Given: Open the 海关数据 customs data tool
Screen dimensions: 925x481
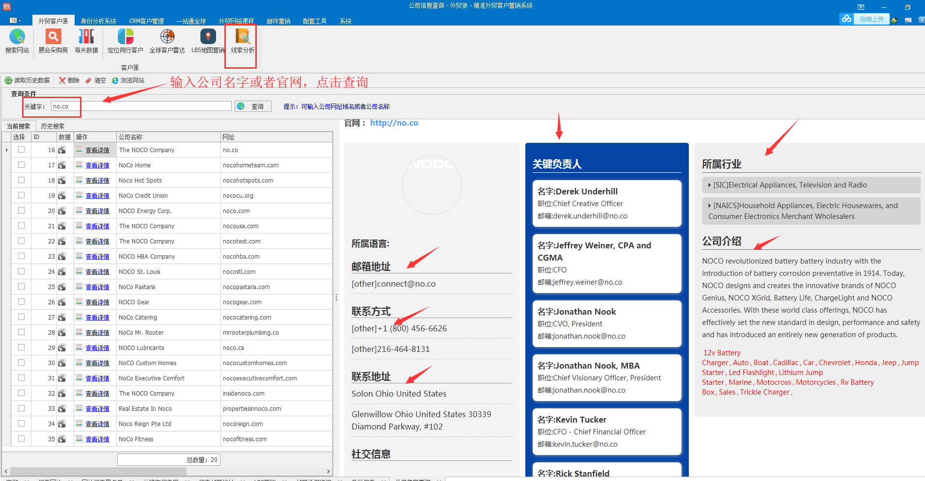Looking at the screenshot, I should [86, 41].
